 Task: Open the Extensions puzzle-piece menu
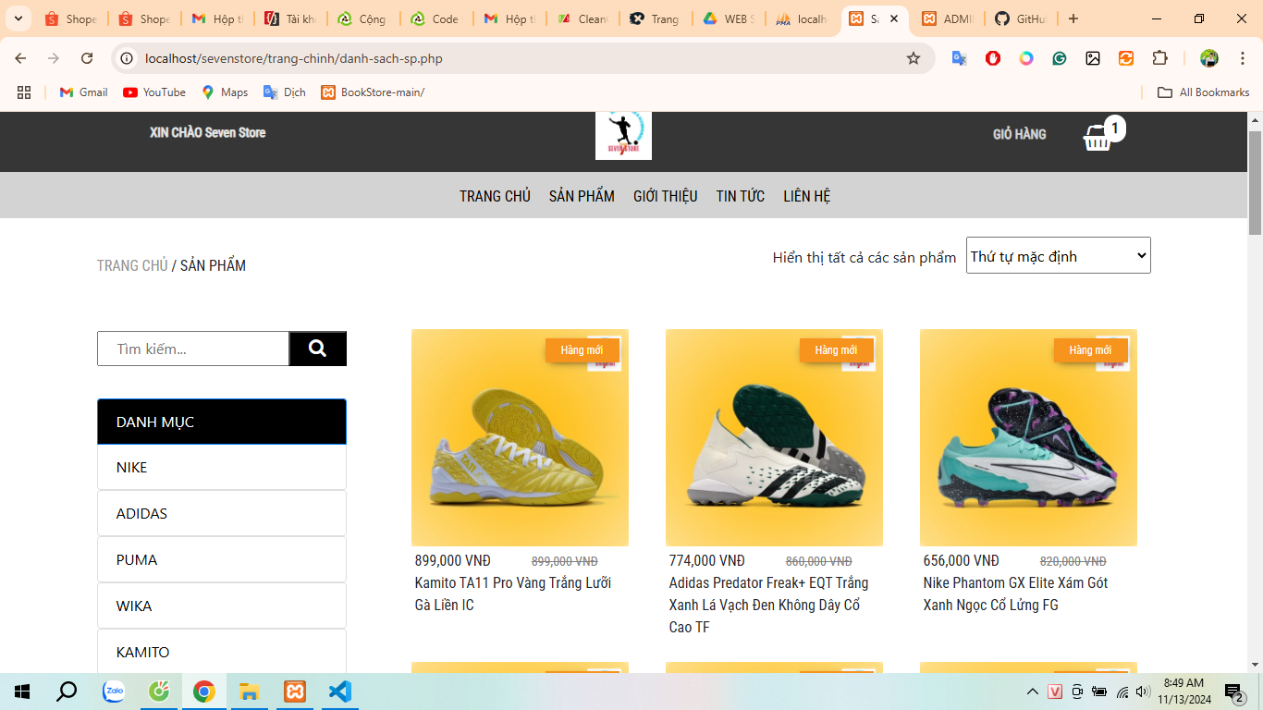1159,58
